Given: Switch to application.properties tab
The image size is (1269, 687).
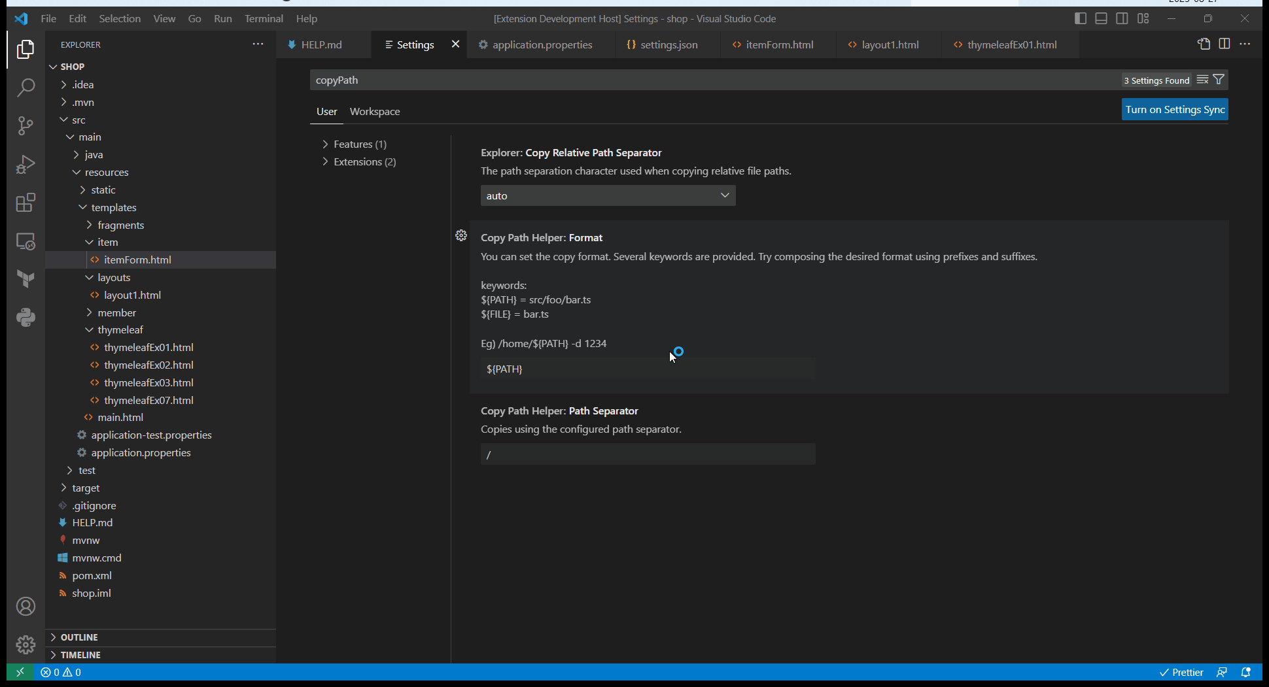Looking at the screenshot, I should (541, 44).
